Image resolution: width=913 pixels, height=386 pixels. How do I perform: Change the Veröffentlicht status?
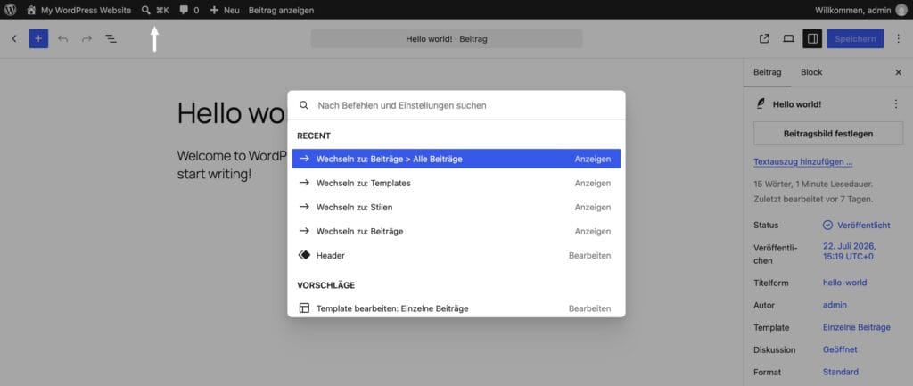click(857, 226)
